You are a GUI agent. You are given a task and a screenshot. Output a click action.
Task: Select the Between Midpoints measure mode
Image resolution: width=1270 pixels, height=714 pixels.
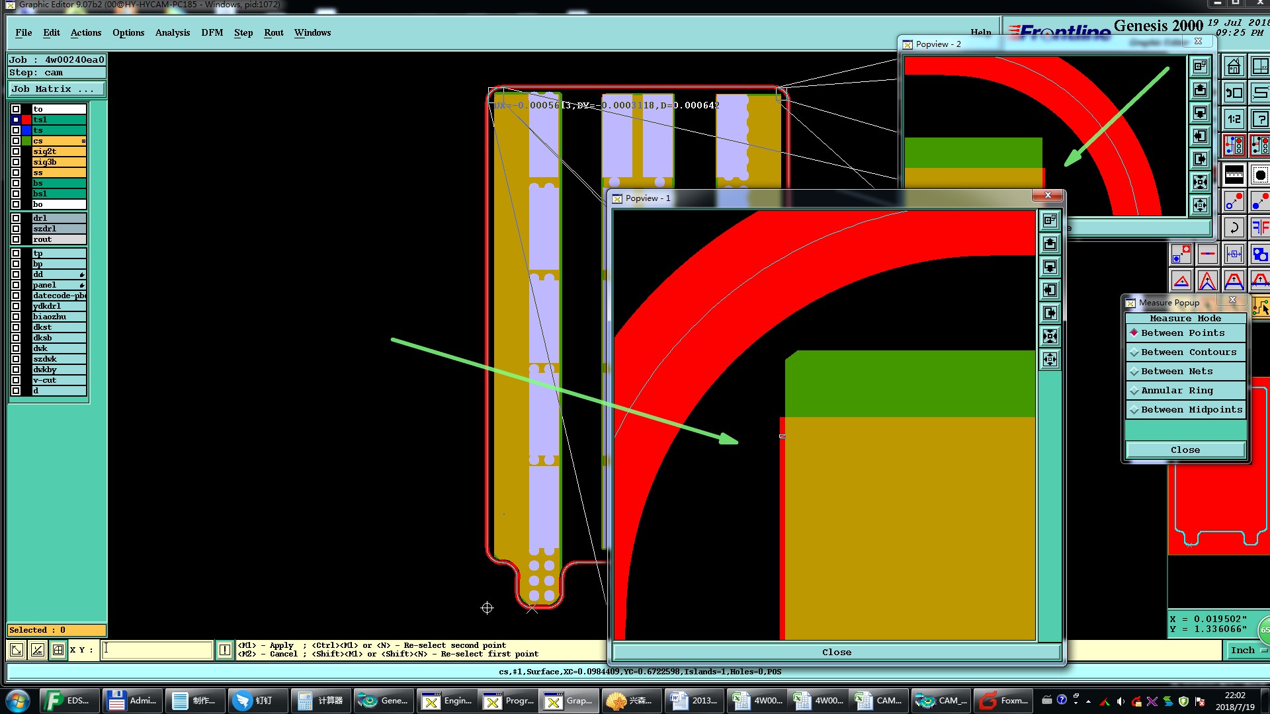pos(1185,410)
